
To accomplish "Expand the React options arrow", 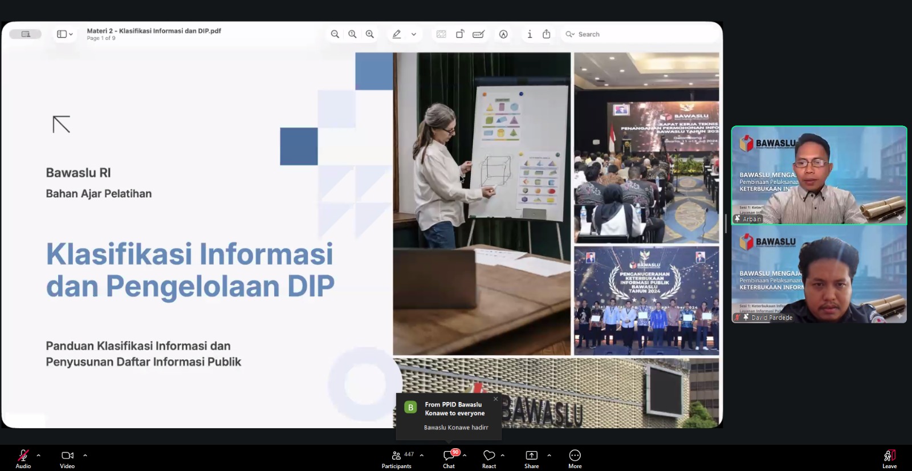I will point(502,455).
